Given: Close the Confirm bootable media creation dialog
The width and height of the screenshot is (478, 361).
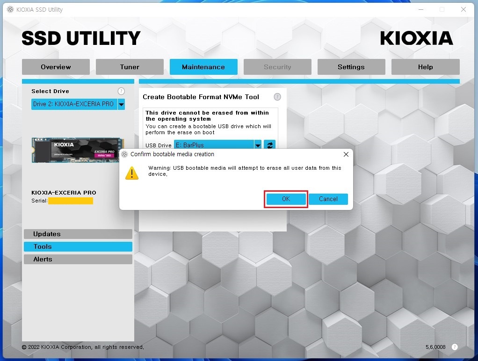Looking at the screenshot, I should point(346,154).
